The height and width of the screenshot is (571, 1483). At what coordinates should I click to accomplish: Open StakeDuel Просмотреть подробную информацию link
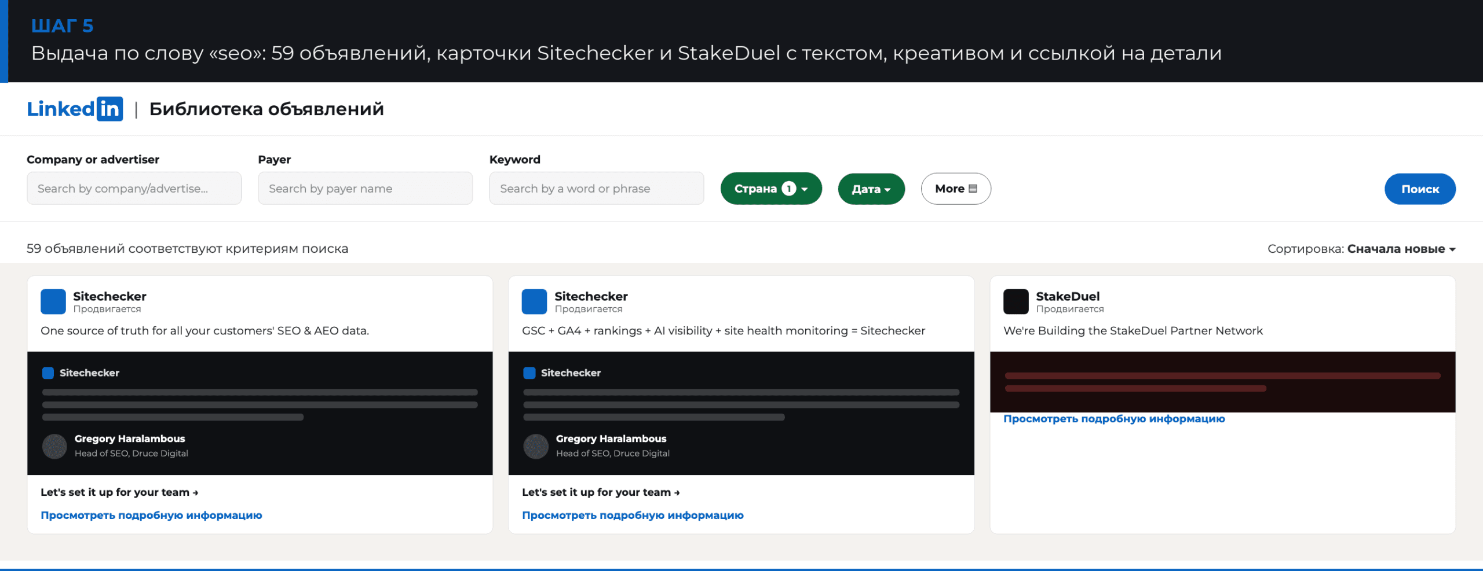point(1114,419)
